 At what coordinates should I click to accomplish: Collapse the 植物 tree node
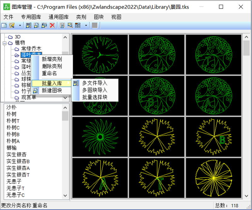click(4, 43)
